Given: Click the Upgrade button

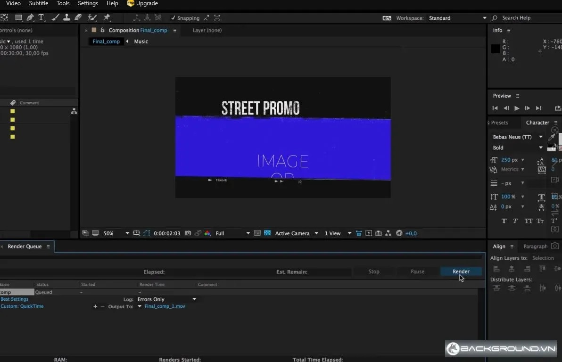Looking at the screenshot, I should [142, 3].
